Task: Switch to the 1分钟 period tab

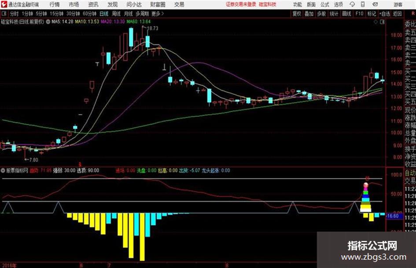Action: pyautogui.click(x=27, y=14)
